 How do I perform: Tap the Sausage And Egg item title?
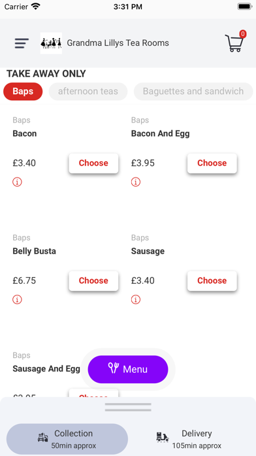click(46, 369)
